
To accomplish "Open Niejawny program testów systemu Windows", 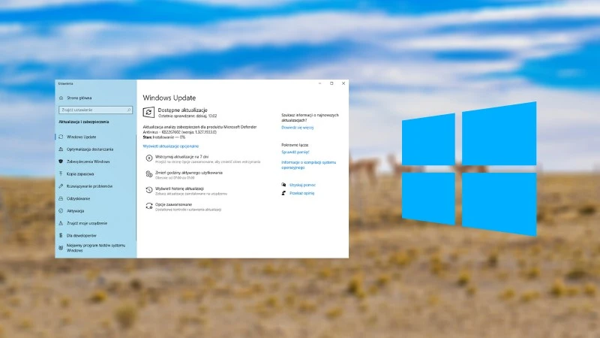I will [x=96, y=248].
